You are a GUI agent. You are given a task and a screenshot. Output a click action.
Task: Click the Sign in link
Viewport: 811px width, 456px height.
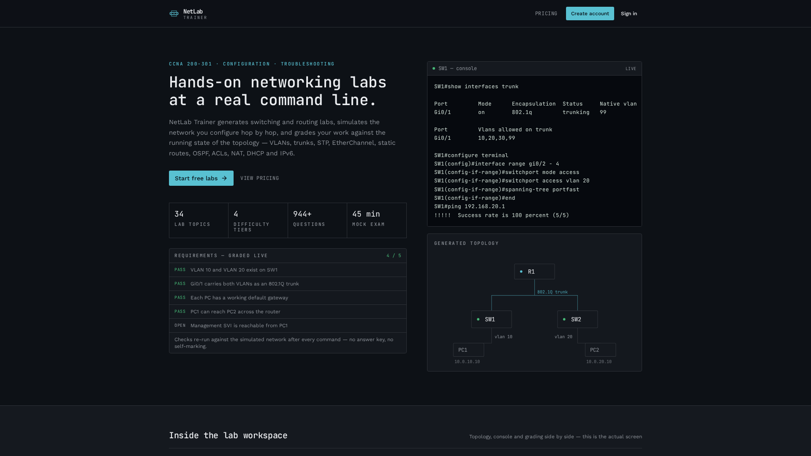[x=629, y=14]
